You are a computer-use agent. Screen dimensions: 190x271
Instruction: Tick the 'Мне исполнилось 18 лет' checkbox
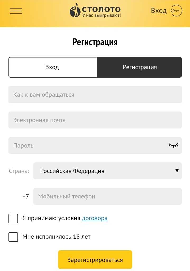[13, 237]
